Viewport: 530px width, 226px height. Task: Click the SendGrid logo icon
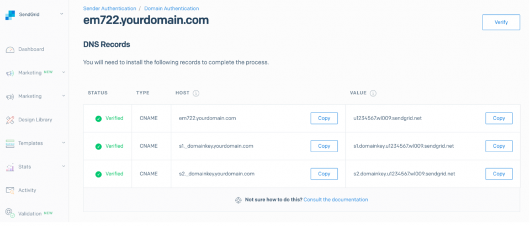(10, 15)
